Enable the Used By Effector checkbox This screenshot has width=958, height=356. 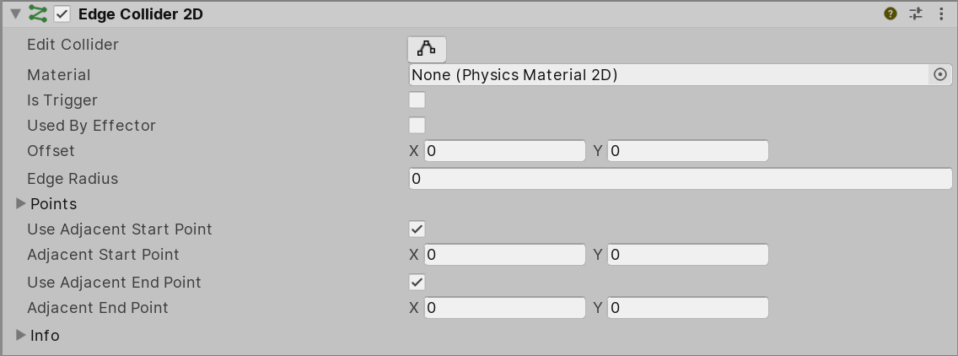[417, 126]
